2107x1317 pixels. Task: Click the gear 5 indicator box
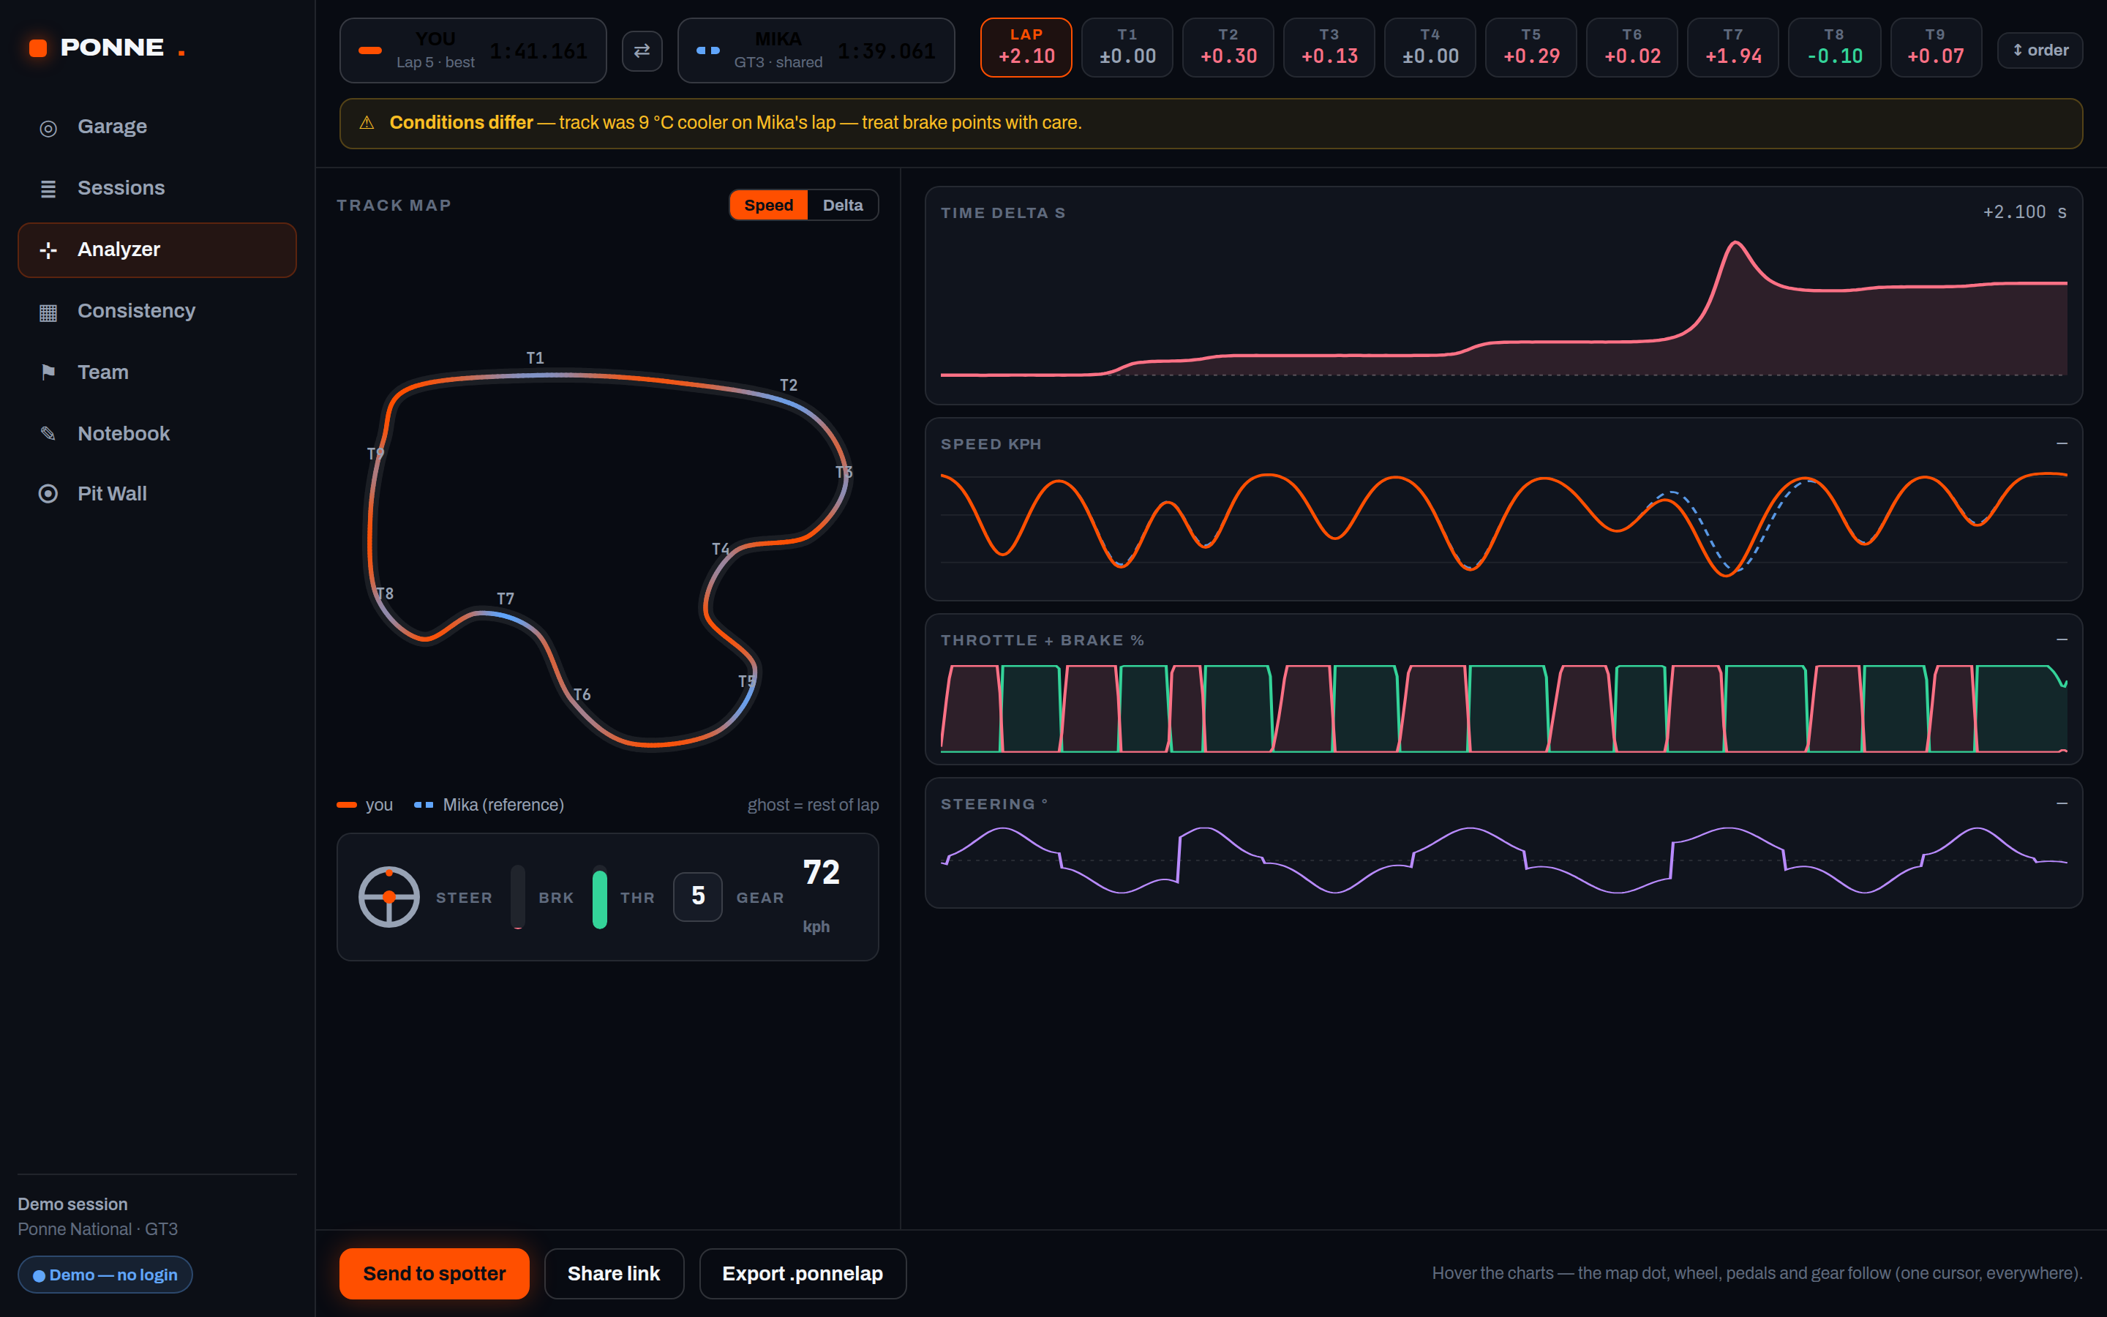pos(697,896)
